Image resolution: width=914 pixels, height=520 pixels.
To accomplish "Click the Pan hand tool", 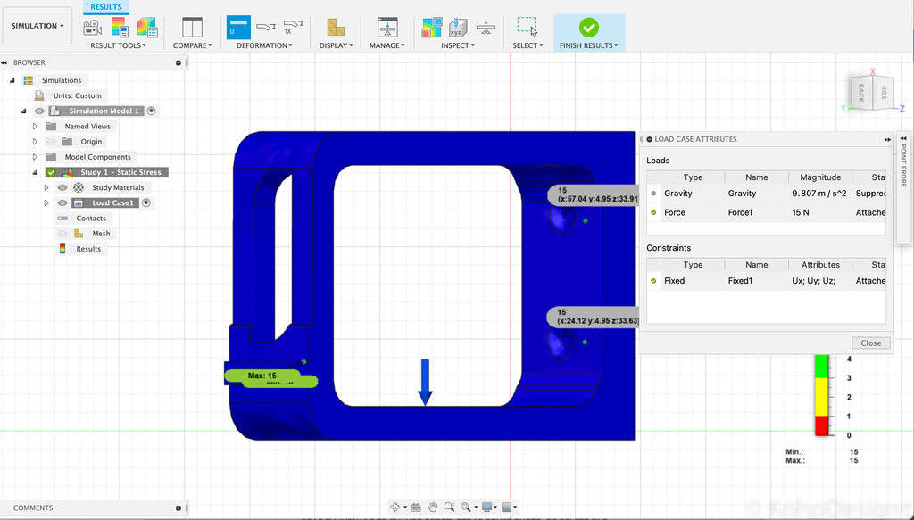I will coord(433,507).
